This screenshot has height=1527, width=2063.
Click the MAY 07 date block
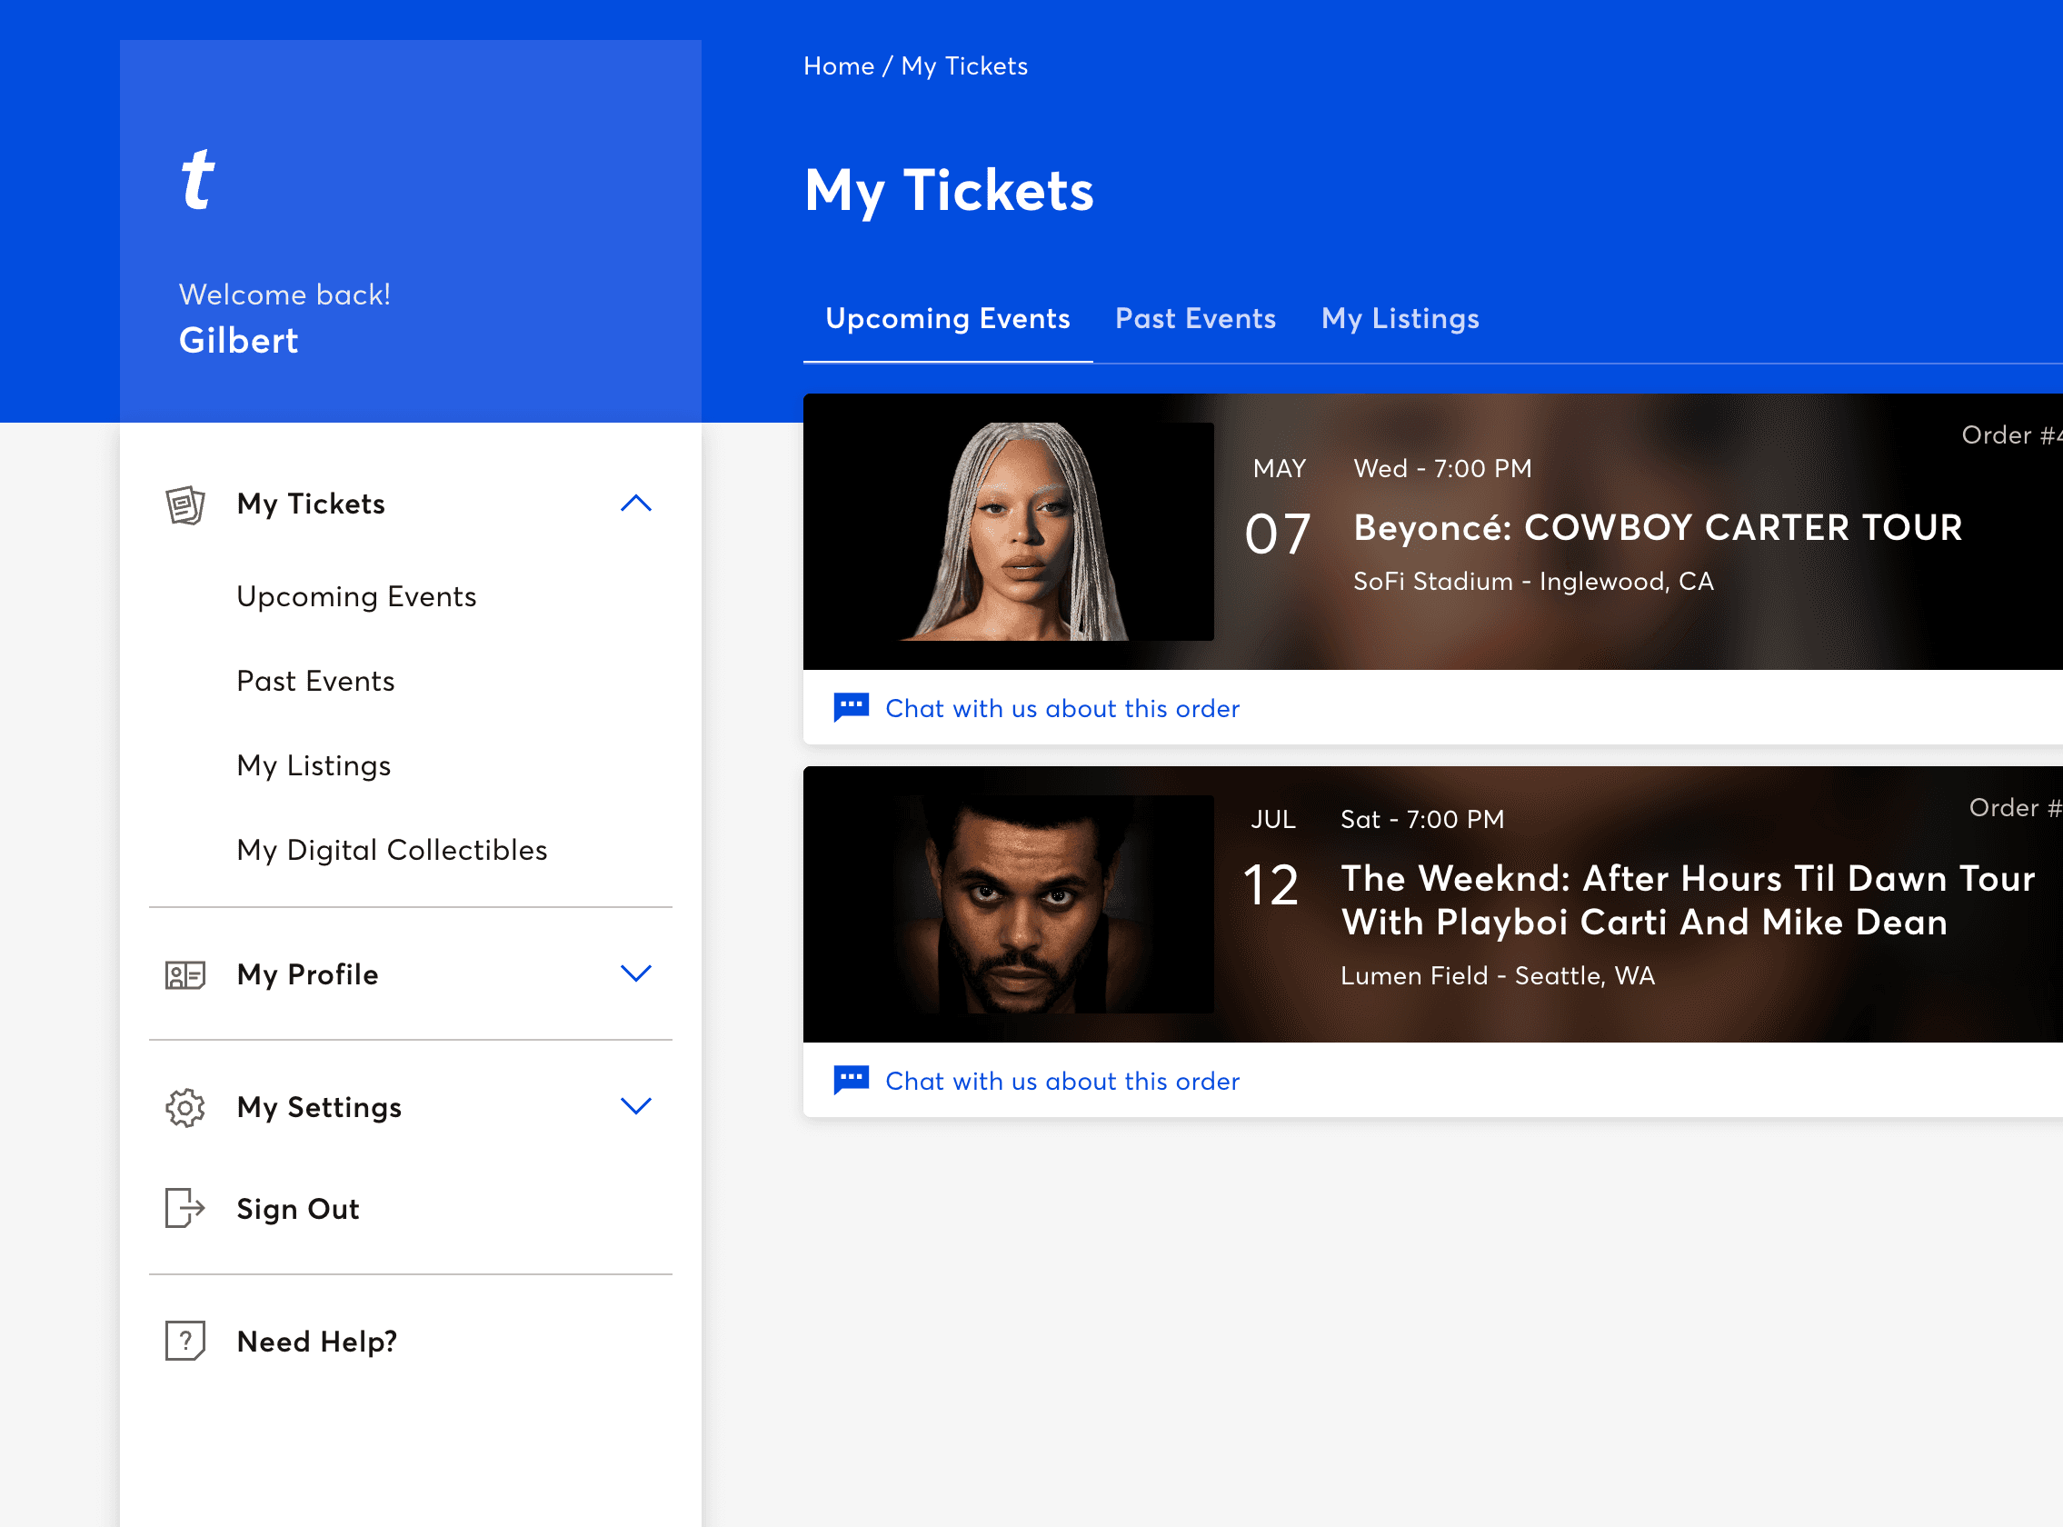1279,507
